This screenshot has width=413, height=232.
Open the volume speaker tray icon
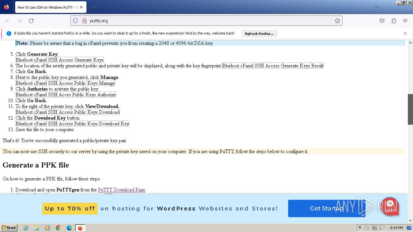point(367,228)
